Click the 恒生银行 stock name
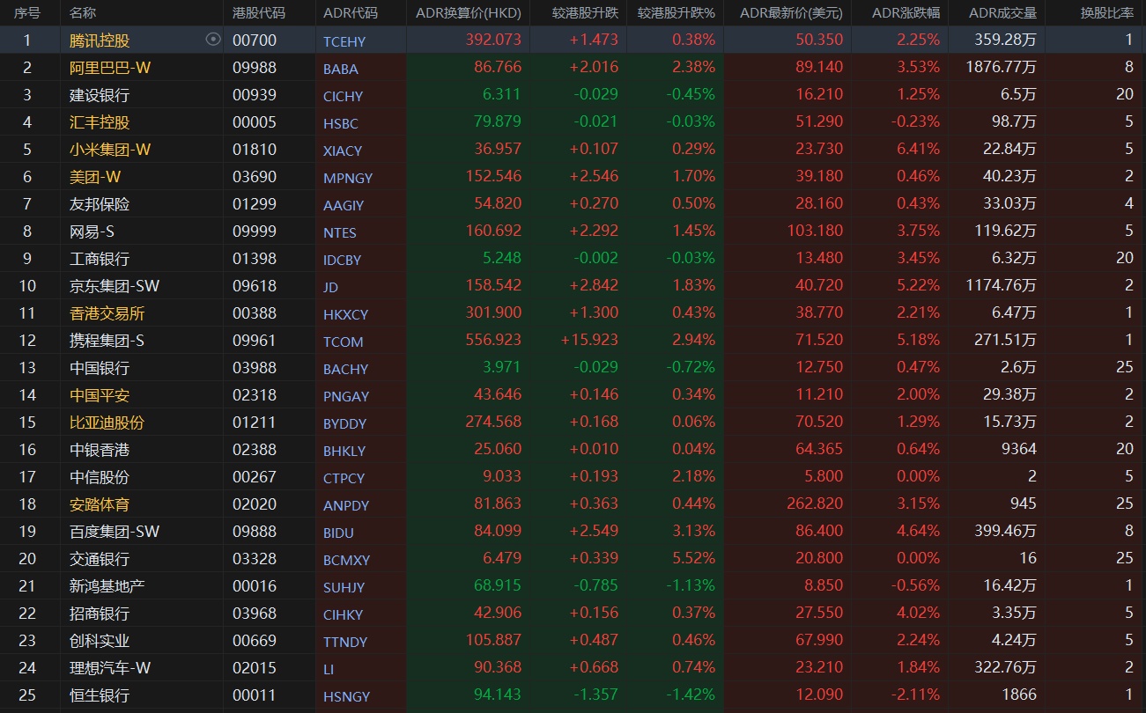1146x713 pixels. [100, 695]
